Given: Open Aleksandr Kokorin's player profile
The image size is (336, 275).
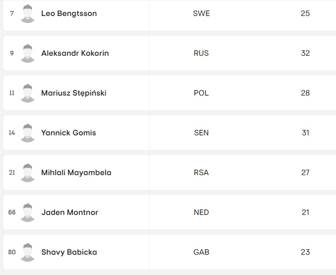Looking at the screenshot, I should point(75,53).
